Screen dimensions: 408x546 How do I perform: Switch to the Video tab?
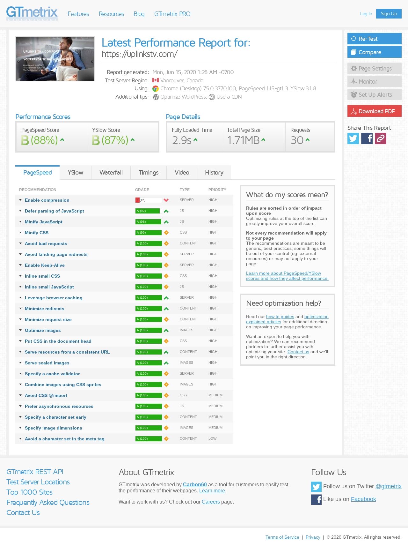[182, 173]
